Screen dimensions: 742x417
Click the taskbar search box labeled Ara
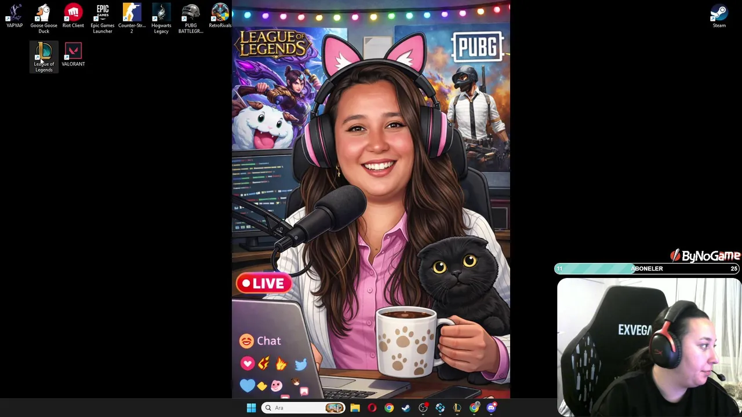click(303, 408)
